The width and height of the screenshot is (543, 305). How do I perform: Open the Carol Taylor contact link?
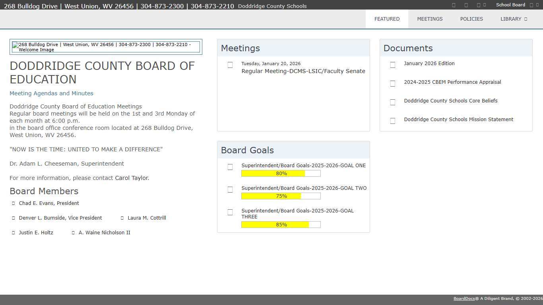pos(131,178)
